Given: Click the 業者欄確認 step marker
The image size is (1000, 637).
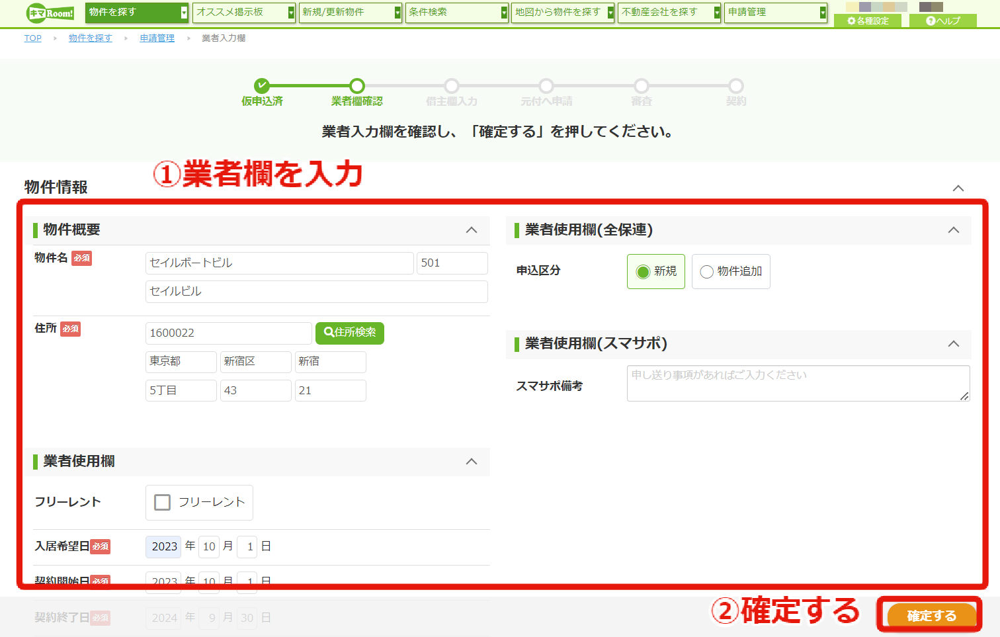Looking at the screenshot, I should (x=357, y=86).
